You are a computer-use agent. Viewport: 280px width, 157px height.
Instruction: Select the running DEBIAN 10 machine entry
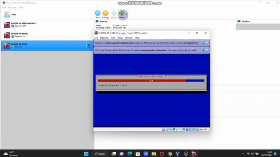47,45
